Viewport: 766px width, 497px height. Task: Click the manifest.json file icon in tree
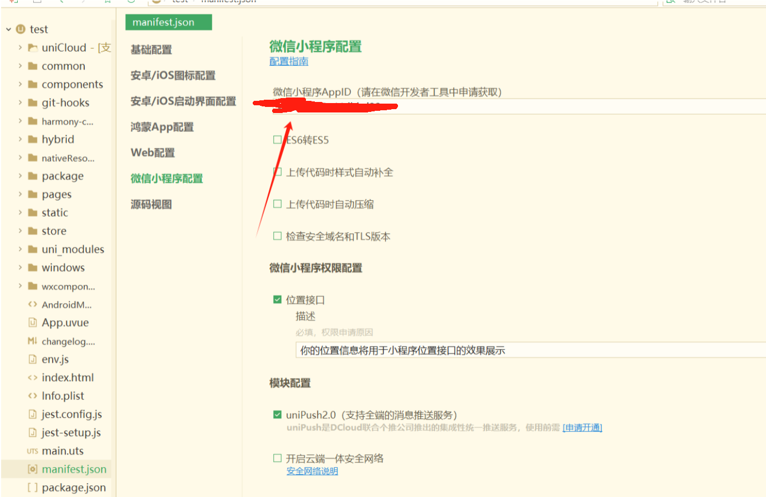(33, 469)
